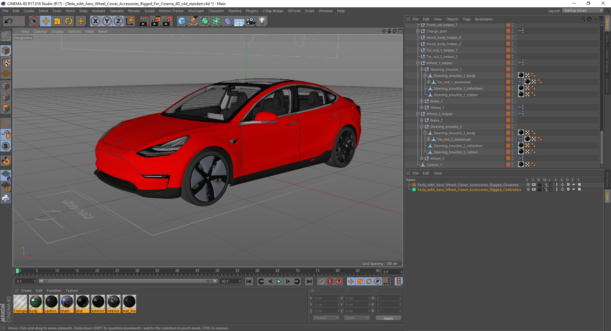Screen dimensions: 611x331
Task: Add a Camera object from toolbar
Action: coord(251,21)
